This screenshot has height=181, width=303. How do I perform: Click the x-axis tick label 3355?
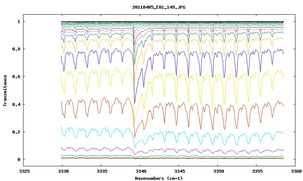point(258,171)
